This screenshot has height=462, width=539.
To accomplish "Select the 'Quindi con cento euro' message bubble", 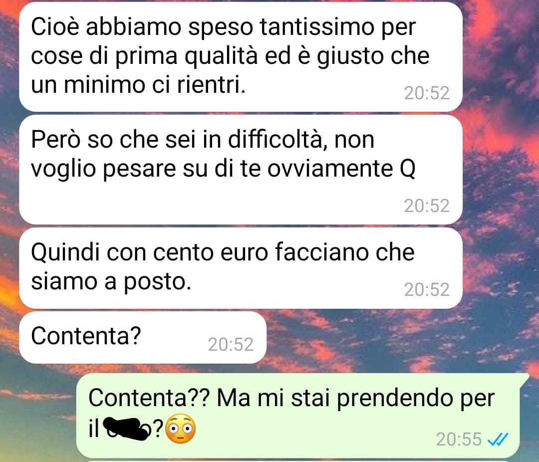I will point(241,268).
